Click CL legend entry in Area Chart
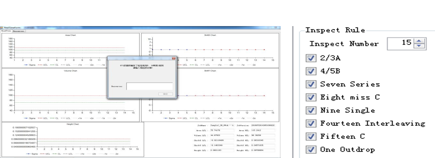435x158 pixels. 54,65
